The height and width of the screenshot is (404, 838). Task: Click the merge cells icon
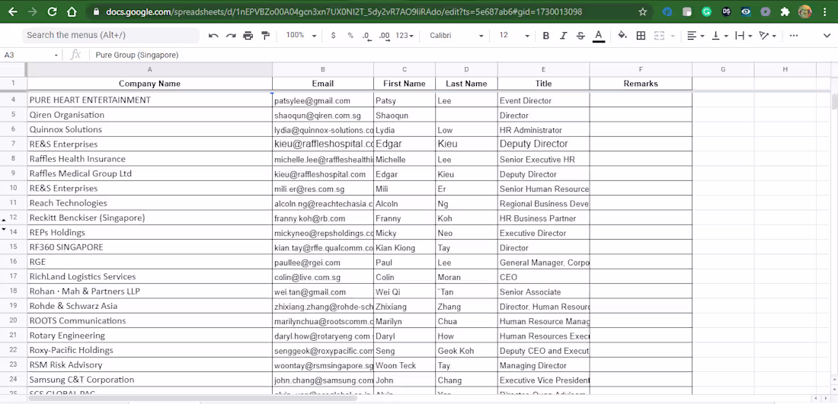[x=659, y=35]
